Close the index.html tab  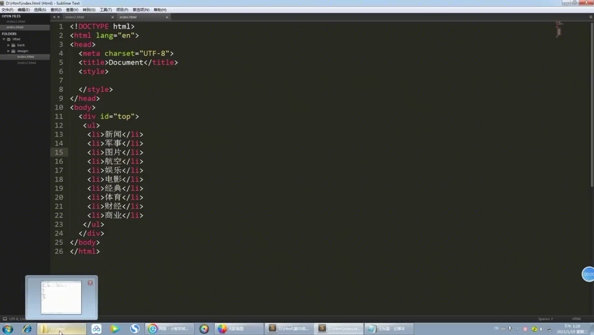click(167, 17)
